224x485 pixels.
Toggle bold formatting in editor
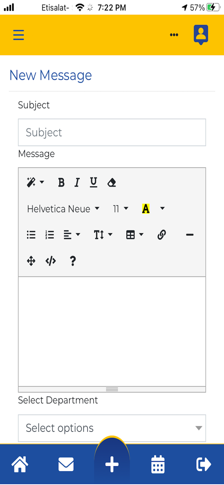point(61,183)
